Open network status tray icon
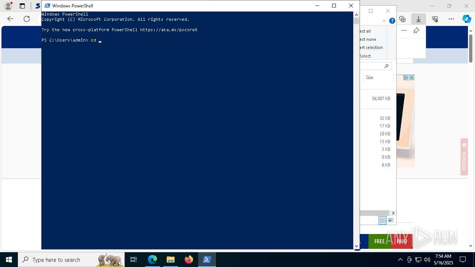The width and height of the screenshot is (475, 267). pyautogui.click(x=418, y=260)
